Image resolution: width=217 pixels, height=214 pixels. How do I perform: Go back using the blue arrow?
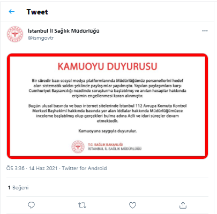click(12, 12)
